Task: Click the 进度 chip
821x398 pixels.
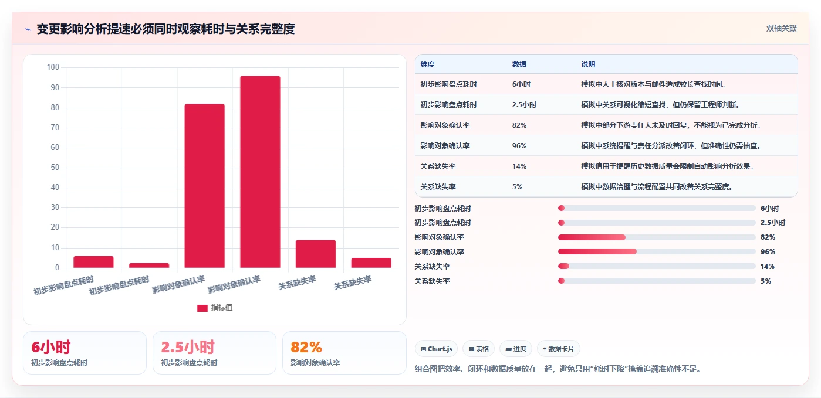Action: [x=516, y=349]
